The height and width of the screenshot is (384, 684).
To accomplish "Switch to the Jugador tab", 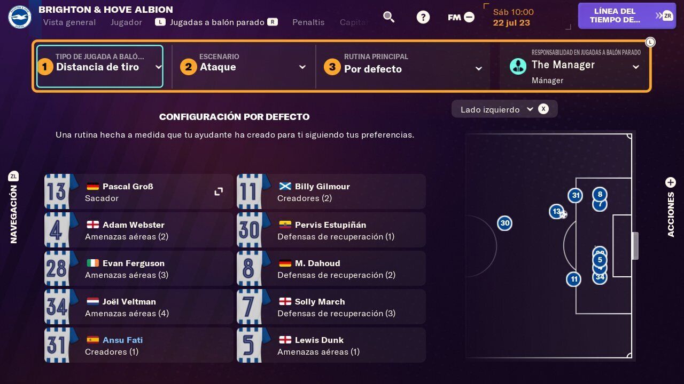I will click(x=126, y=22).
